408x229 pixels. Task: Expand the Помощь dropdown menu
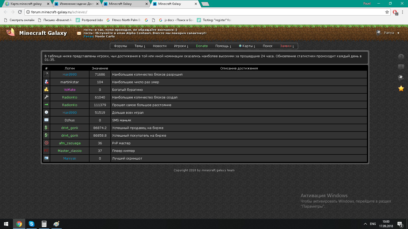[223, 46]
